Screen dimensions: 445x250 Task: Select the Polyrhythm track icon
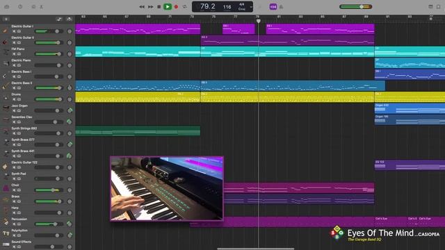point(6,234)
